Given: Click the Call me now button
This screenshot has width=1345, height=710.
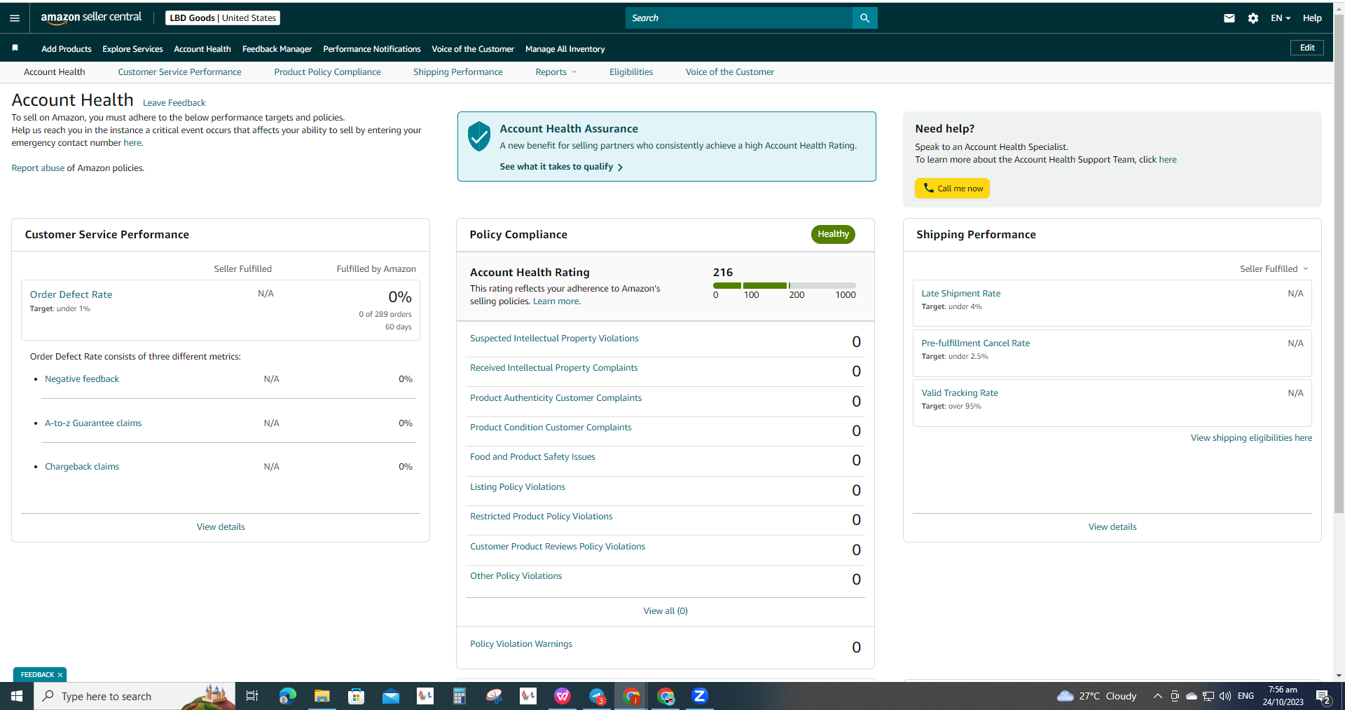Looking at the screenshot, I should point(952,189).
